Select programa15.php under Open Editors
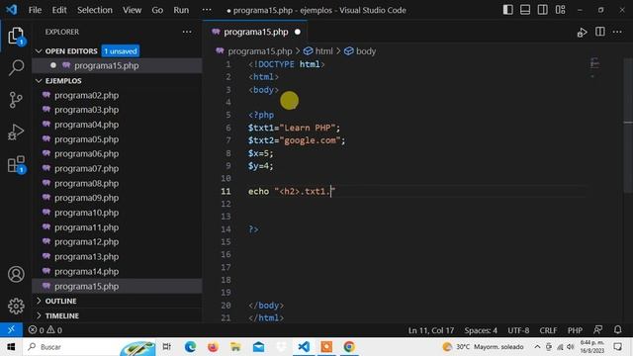633x356 pixels. 117,65
